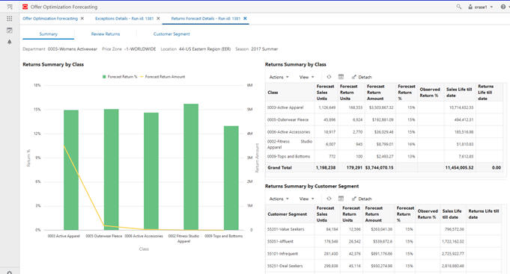Select the 0003-Active Apparel table row
The image size is (510, 274).
[x=384, y=108]
